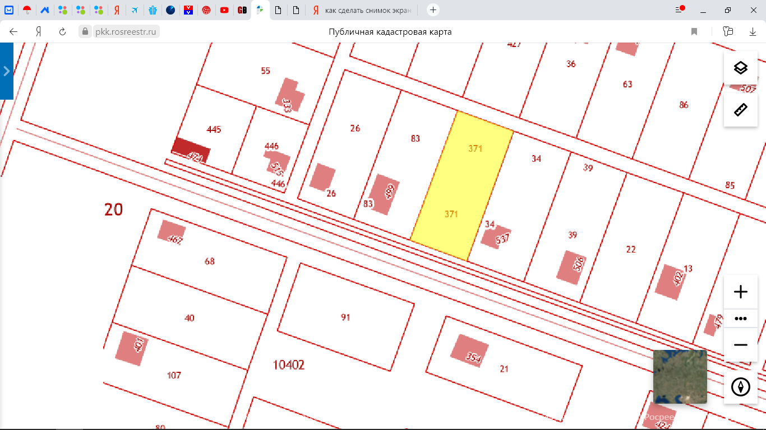Reload the current page
The image size is (766, 430).
[x=63, y=32]
